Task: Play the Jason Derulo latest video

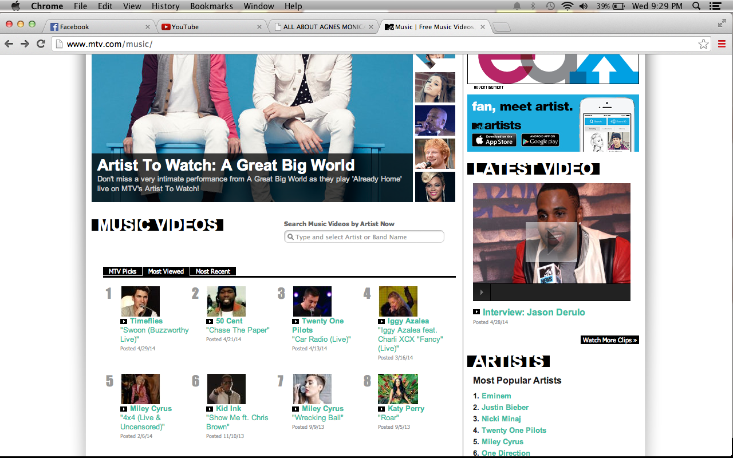Action: click(x=551, y=242)
